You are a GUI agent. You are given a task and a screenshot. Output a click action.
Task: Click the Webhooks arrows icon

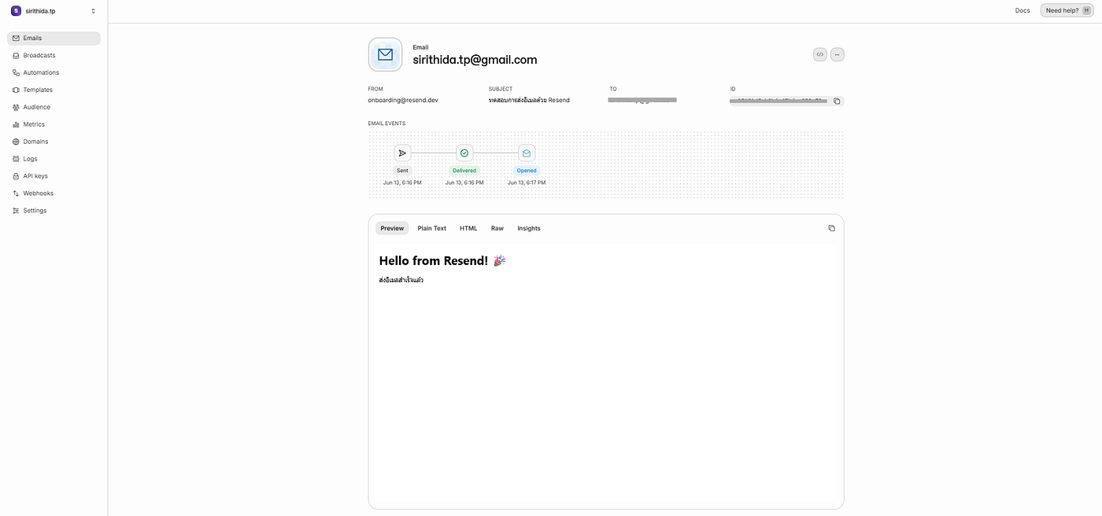(16, 193)
